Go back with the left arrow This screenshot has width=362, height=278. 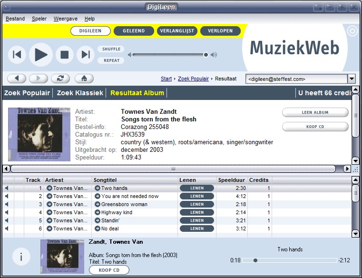[17, 79]
